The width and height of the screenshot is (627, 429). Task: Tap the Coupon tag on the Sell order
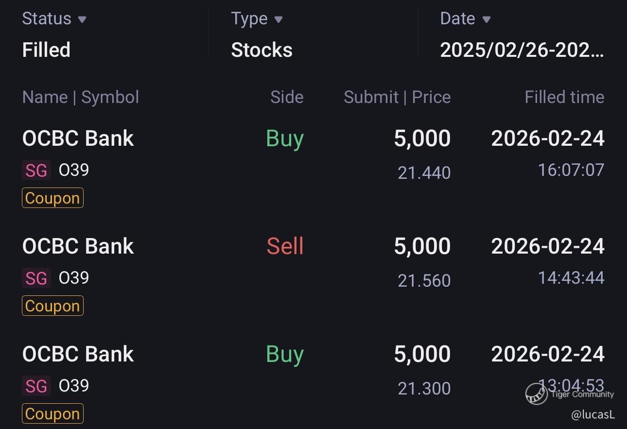(x=52, y=306)
